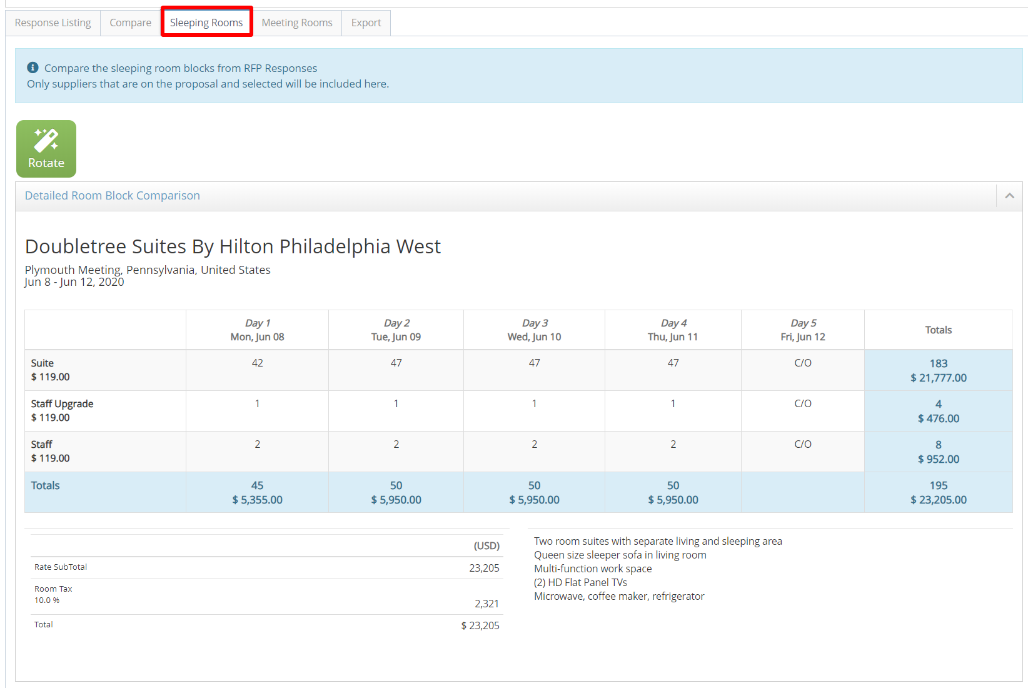The width and height of the screenshot is (1028, 688).
Task: Click the Detailed Room Block Comparison heading
Action: [113, 196]
